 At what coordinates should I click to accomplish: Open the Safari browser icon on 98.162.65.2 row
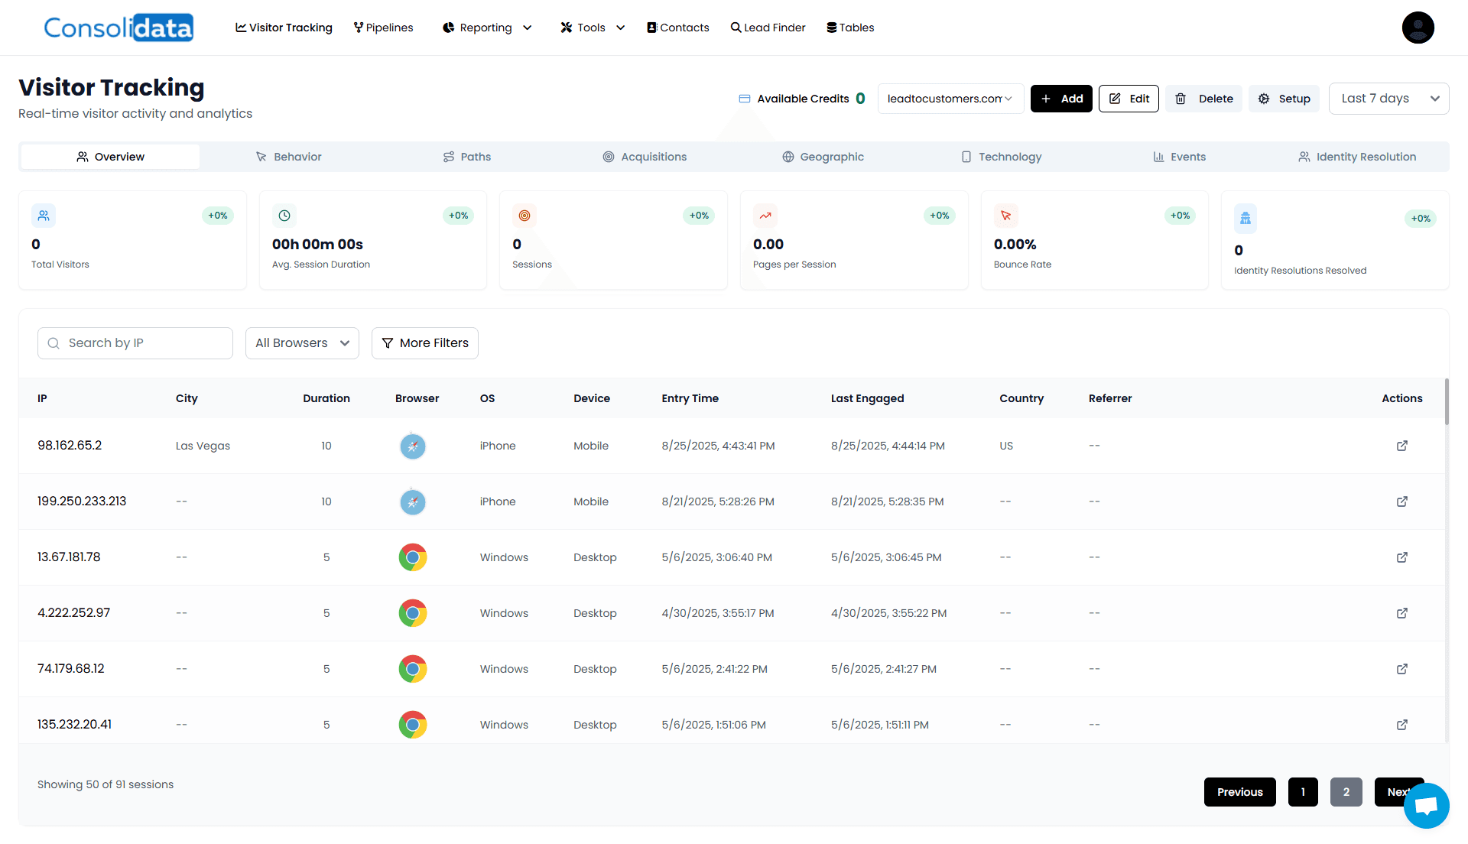[x=413, y=446]
